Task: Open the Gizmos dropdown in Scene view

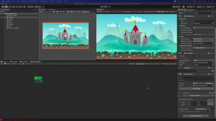Action: [85, 12]
